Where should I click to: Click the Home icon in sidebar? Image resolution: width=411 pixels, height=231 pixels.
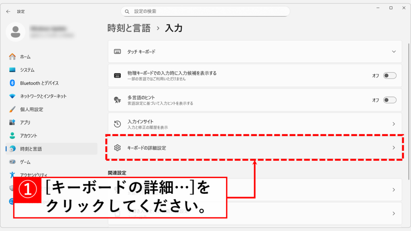point(12,57)
